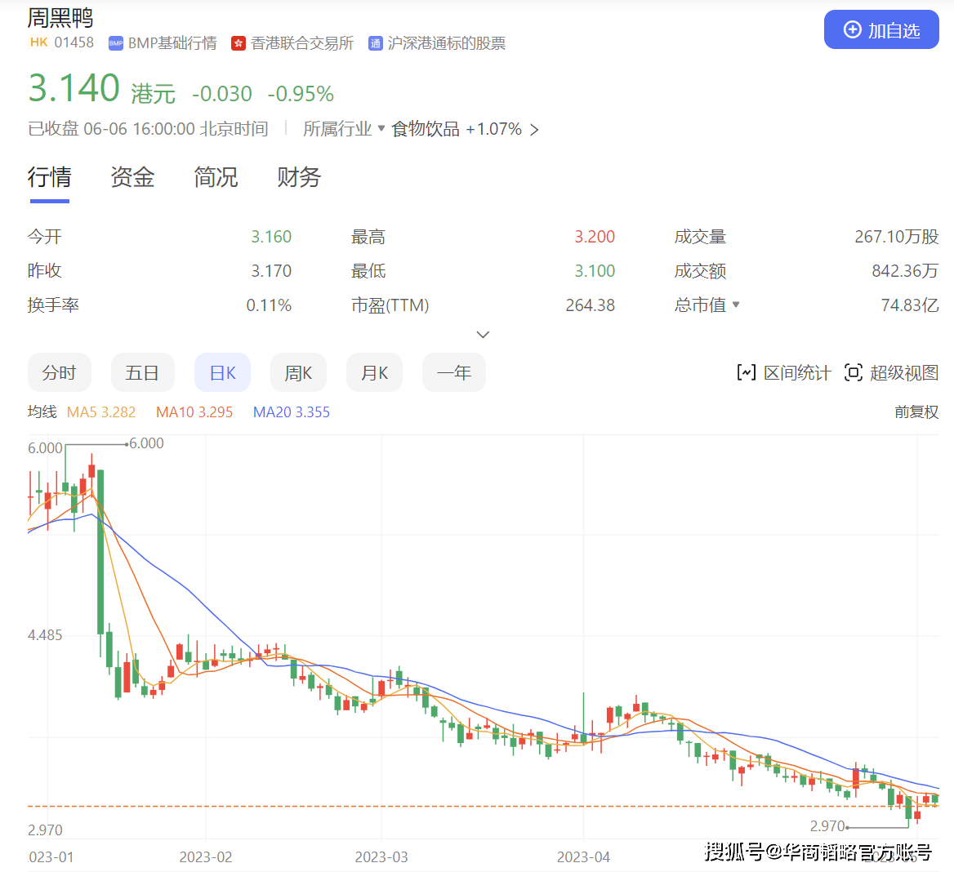Select the 分时 chart period

pyautogui.click(x=60, y=372)
